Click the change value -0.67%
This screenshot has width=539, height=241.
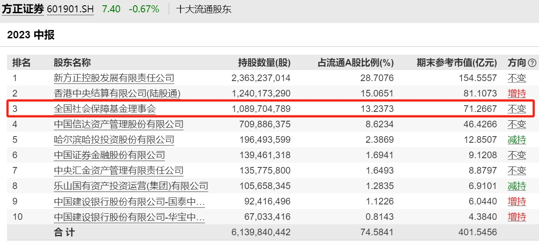144,9
